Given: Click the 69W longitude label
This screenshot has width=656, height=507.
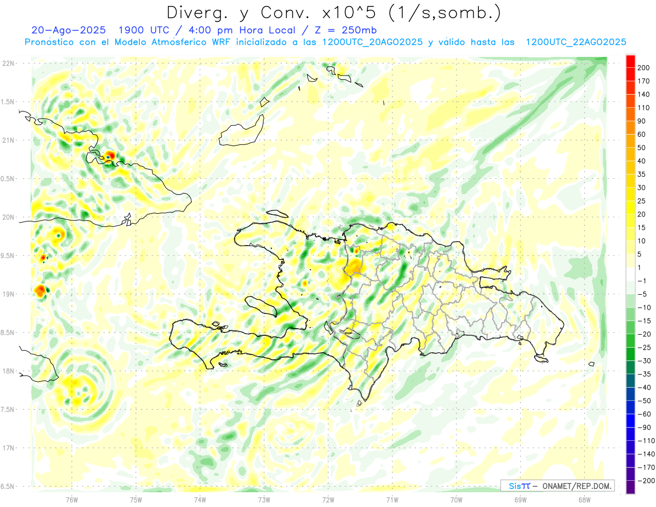Looking at the screenshot, I should point(520,500).
